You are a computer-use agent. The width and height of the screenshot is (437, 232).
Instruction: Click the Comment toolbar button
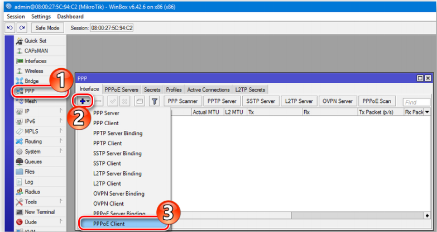tap(140, 101)
